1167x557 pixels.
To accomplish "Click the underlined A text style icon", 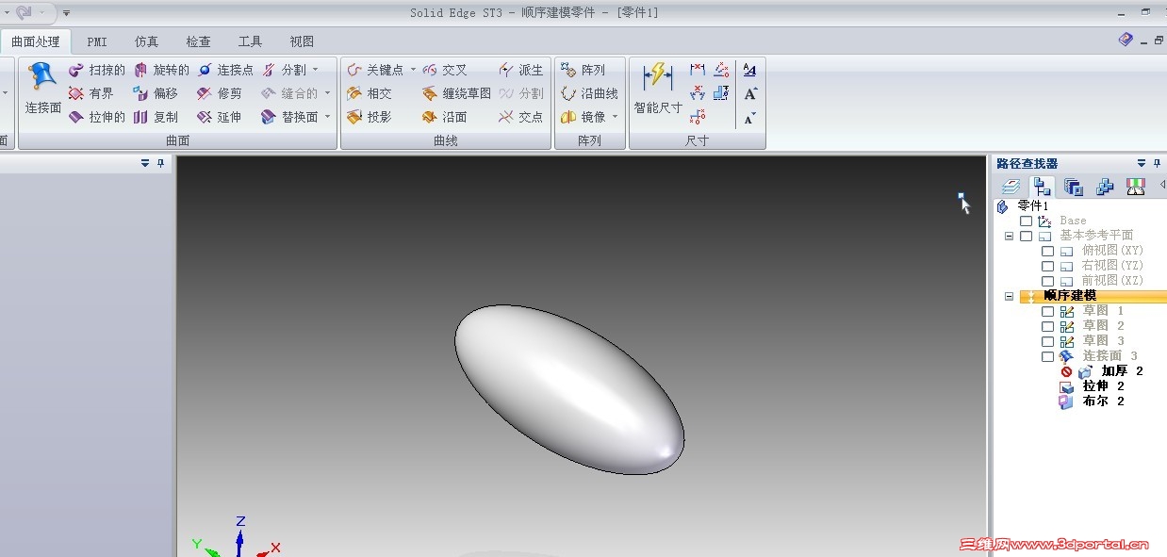I will [750, 70].
